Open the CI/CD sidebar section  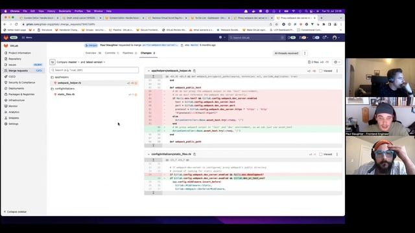(12, 76)
